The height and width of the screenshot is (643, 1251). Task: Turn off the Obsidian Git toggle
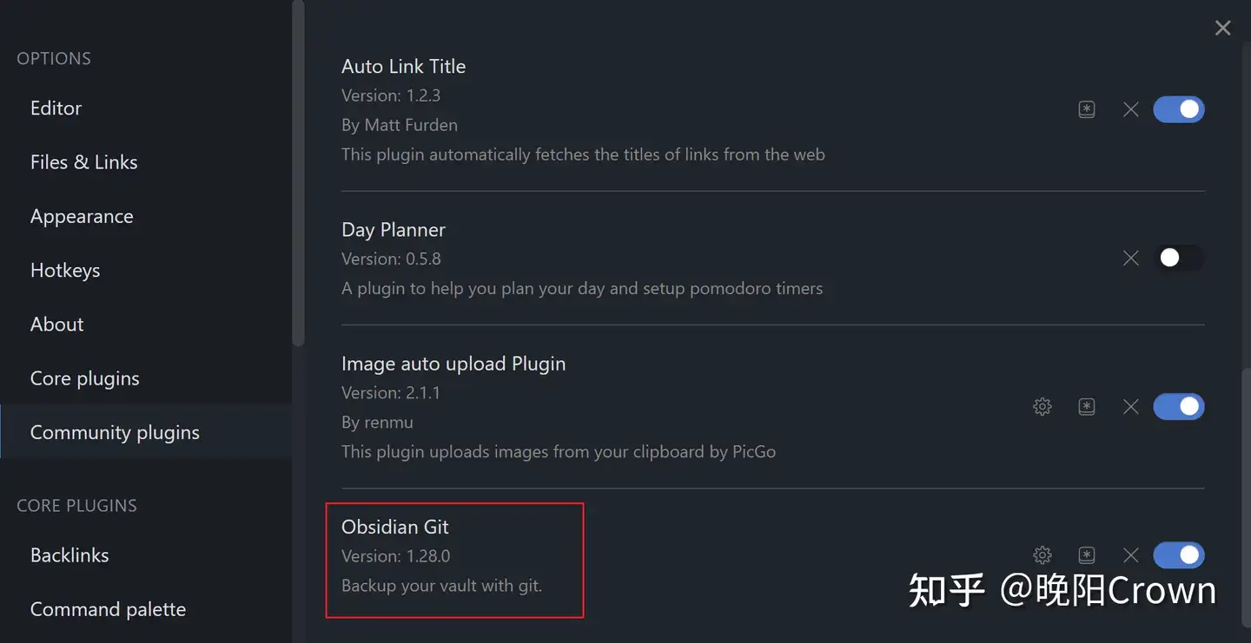[x=1179, y=554]
